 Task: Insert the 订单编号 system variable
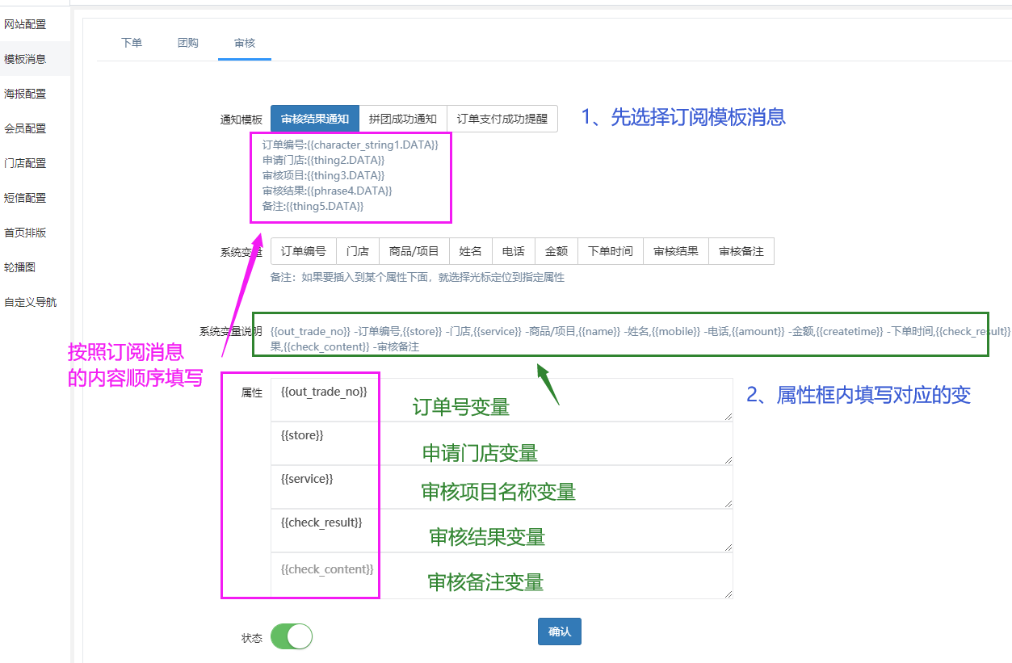(x=303, y=251)
